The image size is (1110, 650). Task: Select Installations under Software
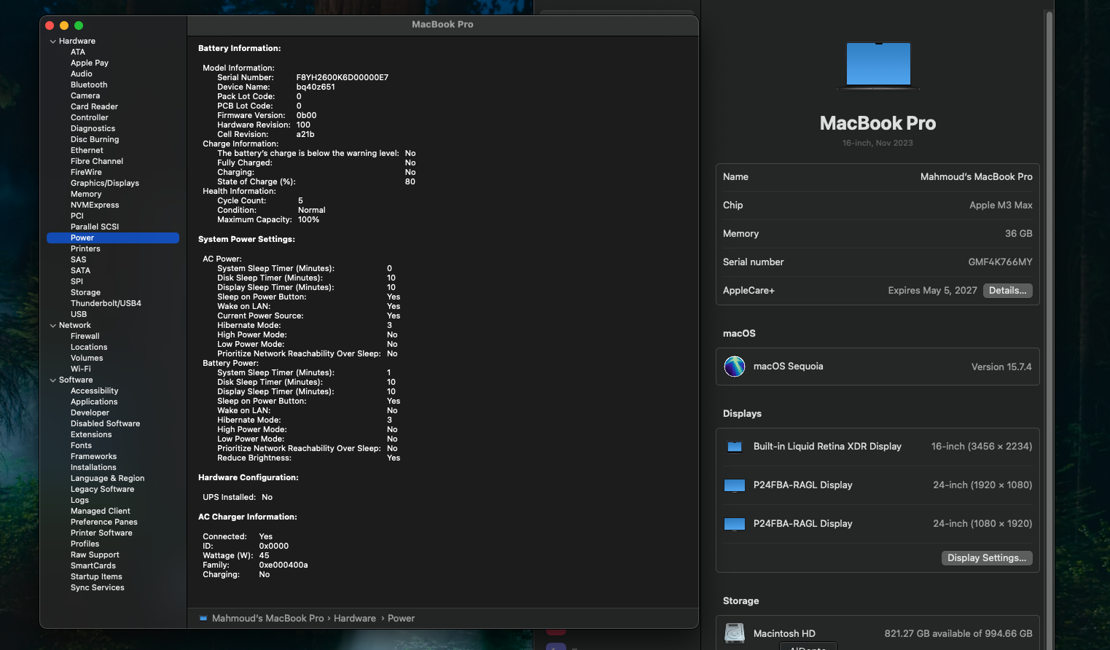[x=93, y=468]
